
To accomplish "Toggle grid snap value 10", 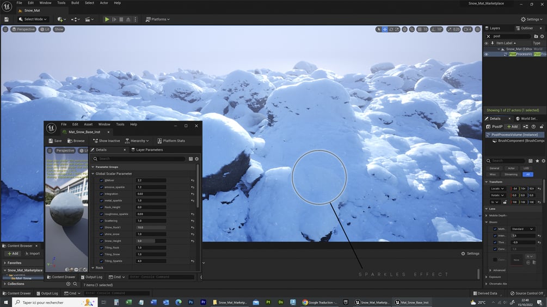I will click(423, 29).
